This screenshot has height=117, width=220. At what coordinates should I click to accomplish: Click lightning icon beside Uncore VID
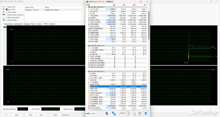[x=89, y=11]
